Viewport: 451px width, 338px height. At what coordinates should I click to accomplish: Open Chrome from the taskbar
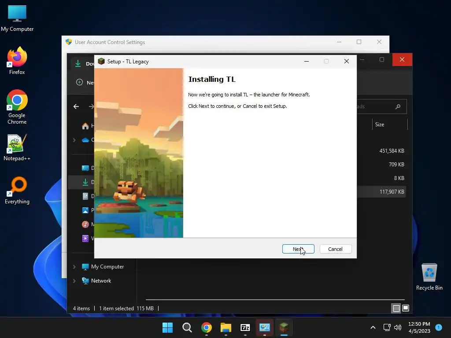click(207, 327)
